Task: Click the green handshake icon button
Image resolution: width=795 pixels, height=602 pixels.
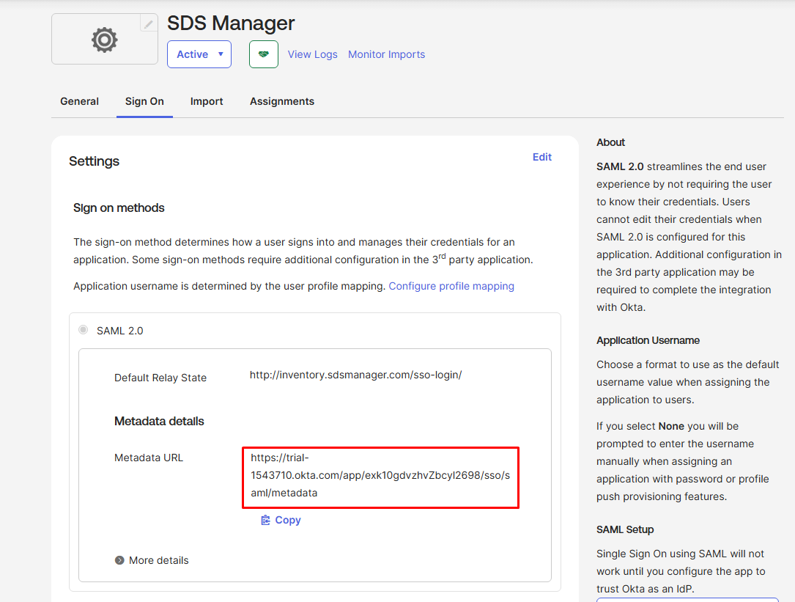Action: point(264,54)
